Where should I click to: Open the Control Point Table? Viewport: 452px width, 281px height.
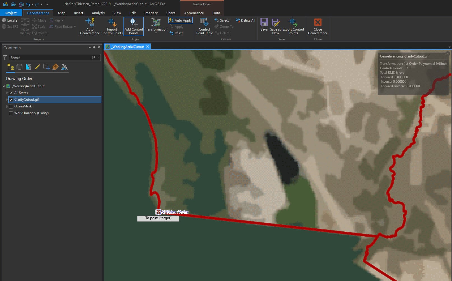204,26
